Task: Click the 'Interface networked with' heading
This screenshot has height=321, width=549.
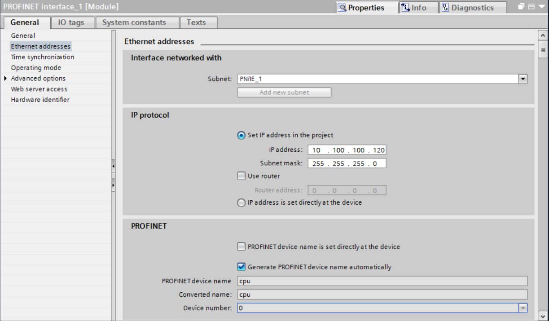Action: click(x=176, y=58)
